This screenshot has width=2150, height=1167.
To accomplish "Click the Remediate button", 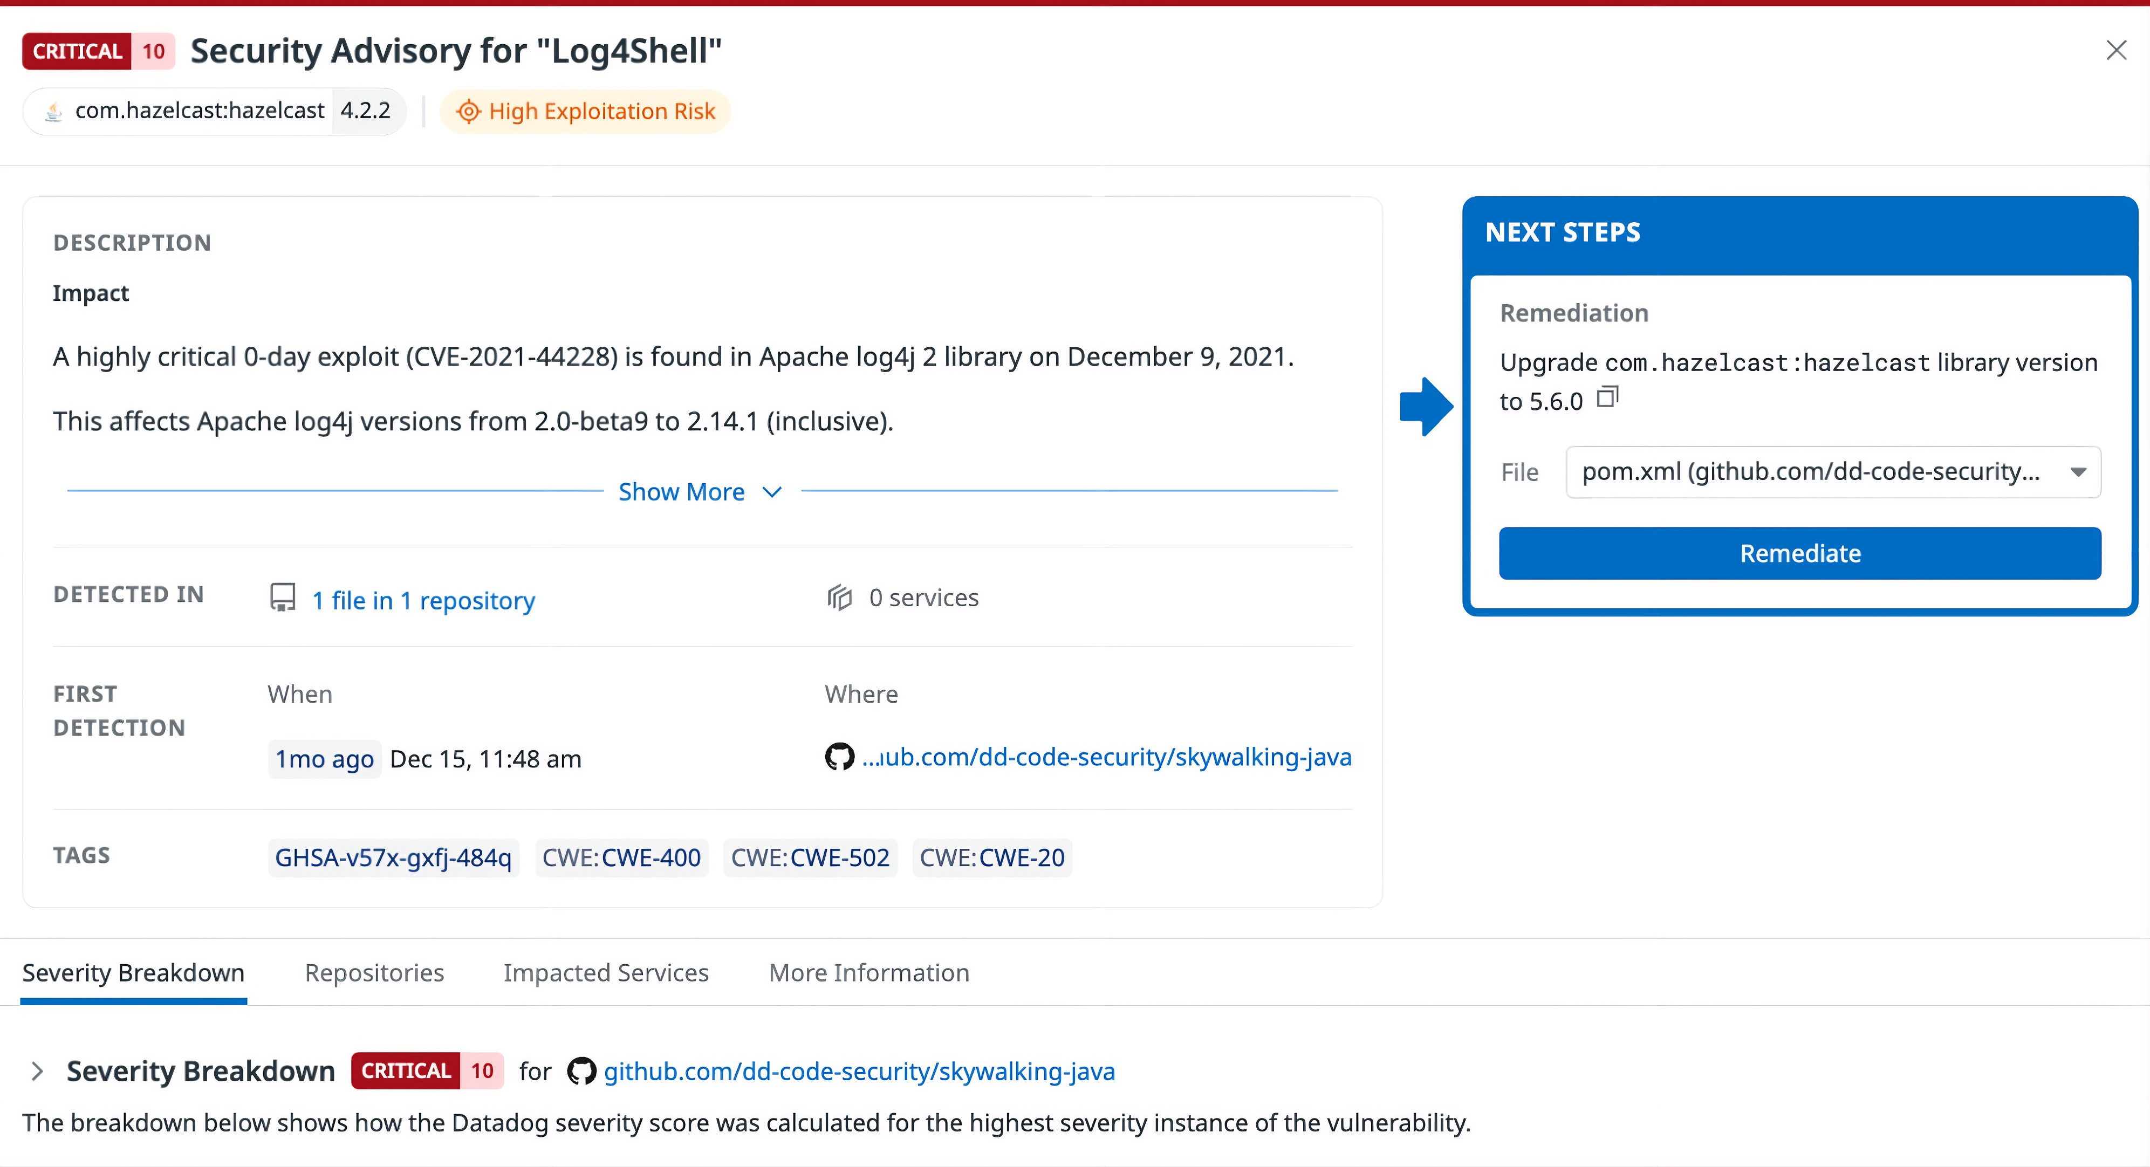I will [1799, 553].
